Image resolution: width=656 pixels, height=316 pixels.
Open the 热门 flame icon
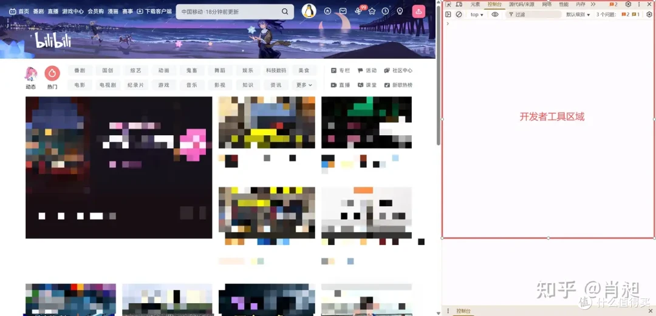pos(52,73)
